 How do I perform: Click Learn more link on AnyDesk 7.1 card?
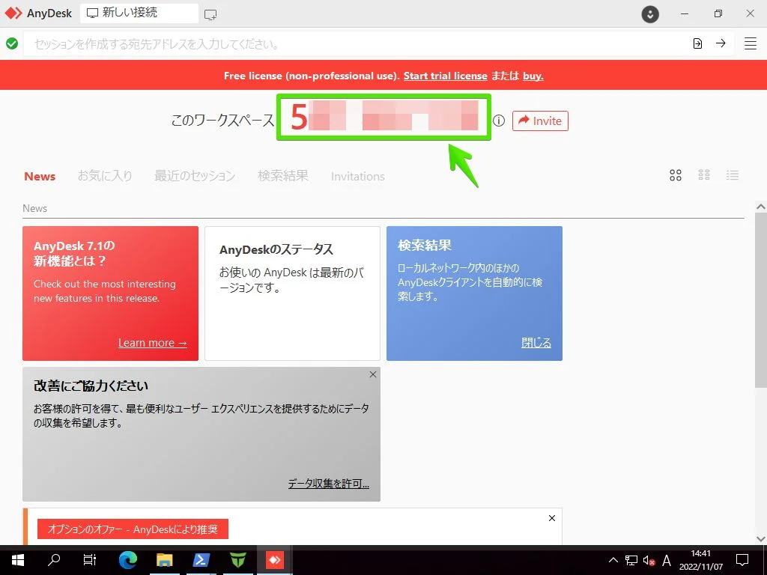153,343
